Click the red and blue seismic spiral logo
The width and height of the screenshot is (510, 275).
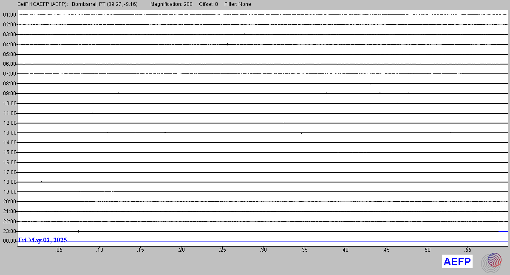pos(491,262)
